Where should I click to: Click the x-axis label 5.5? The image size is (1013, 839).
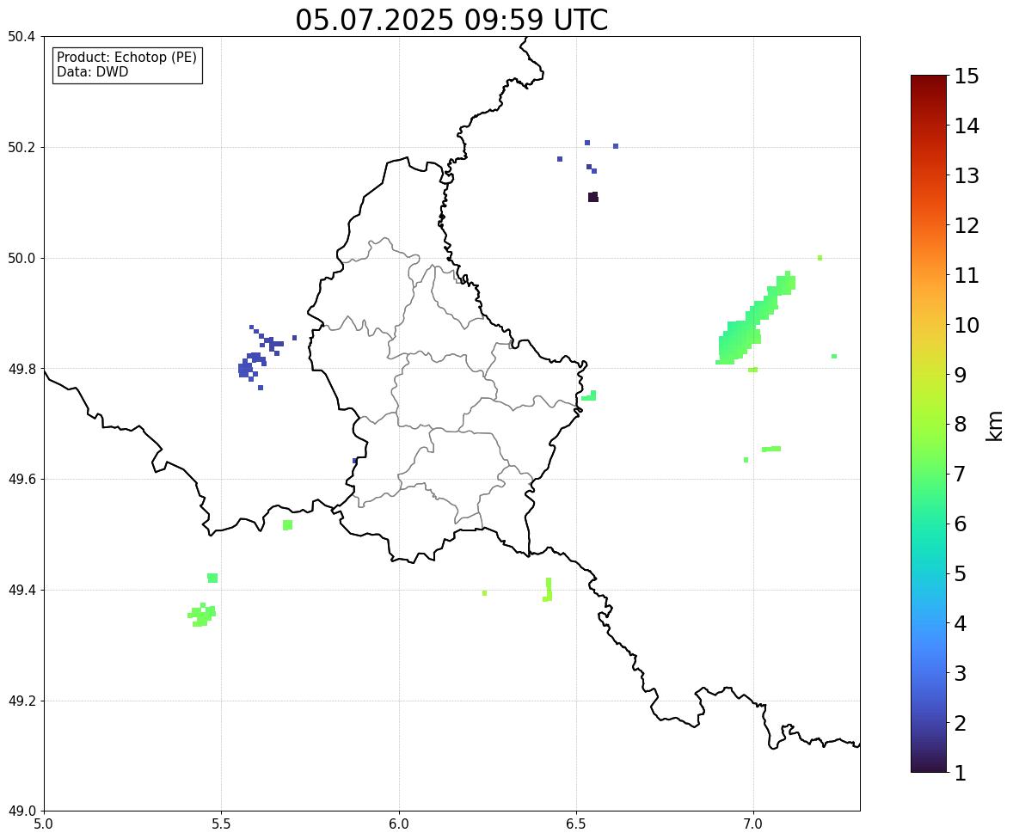(222, 824)
